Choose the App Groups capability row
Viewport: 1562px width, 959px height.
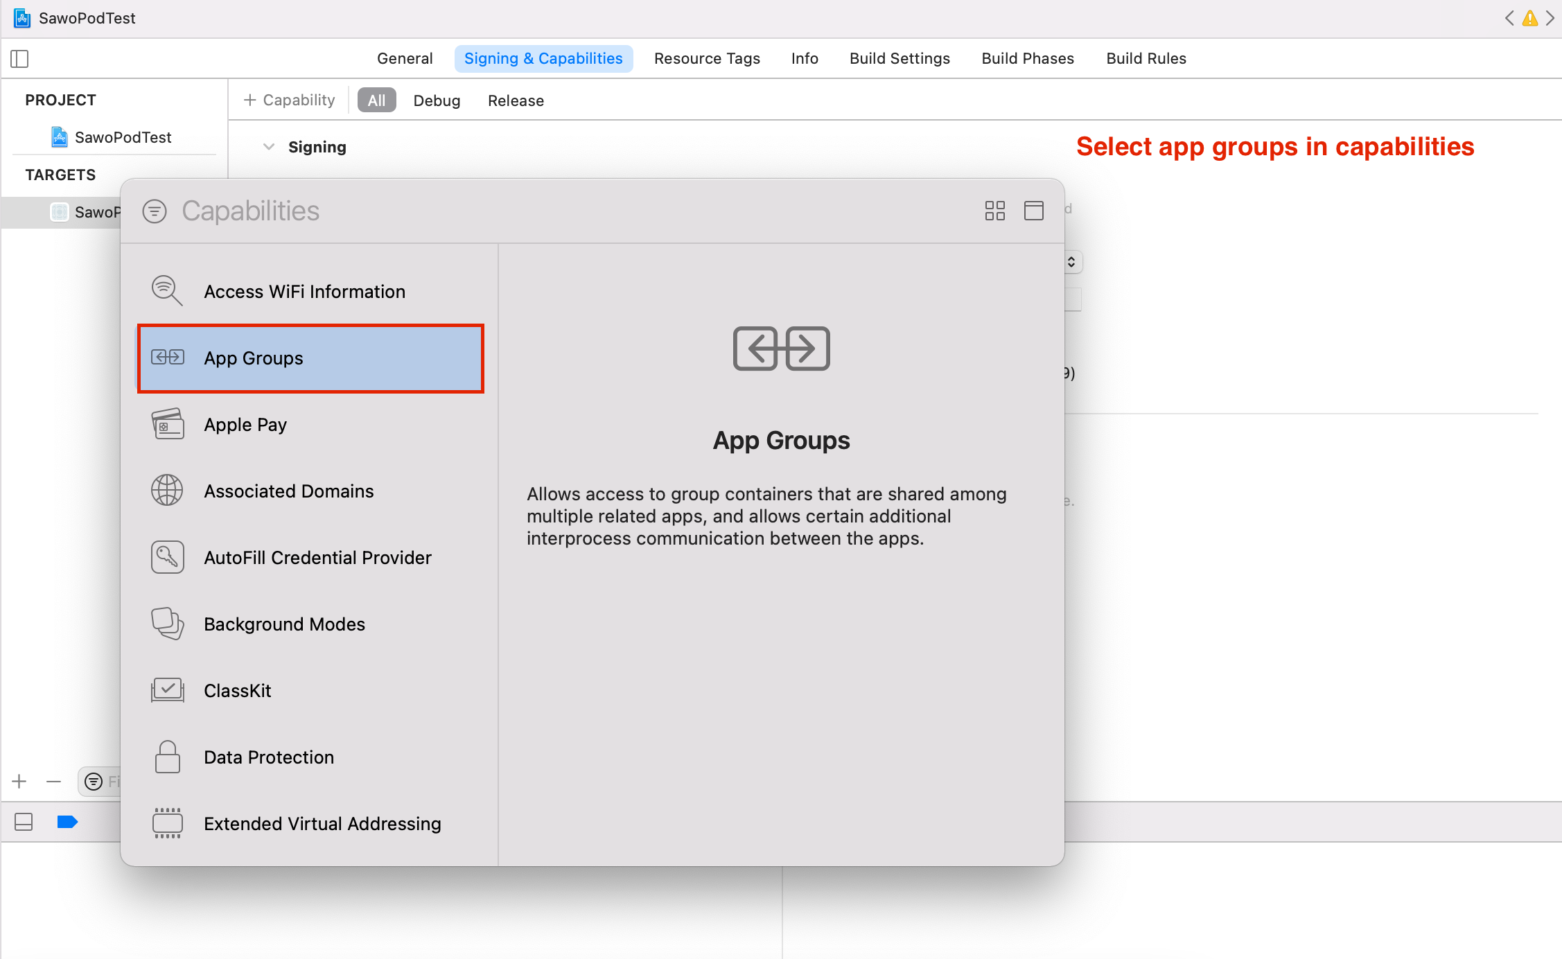310,358
